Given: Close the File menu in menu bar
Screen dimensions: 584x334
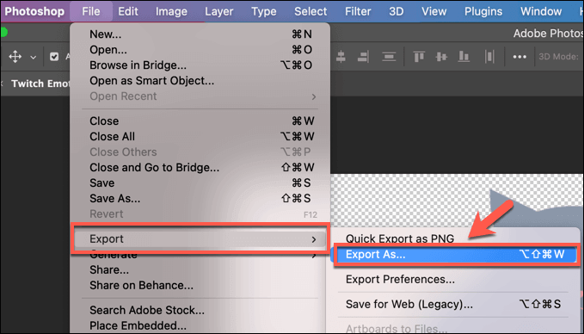Looking at the screenshot, I should (91, 11).
